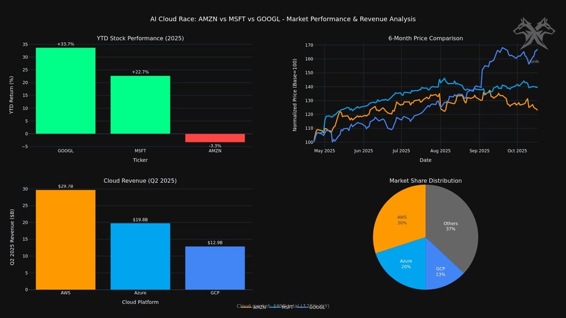Click the red AMZN negative return bar
Screen dimensions: 566x318
point(215,138)
